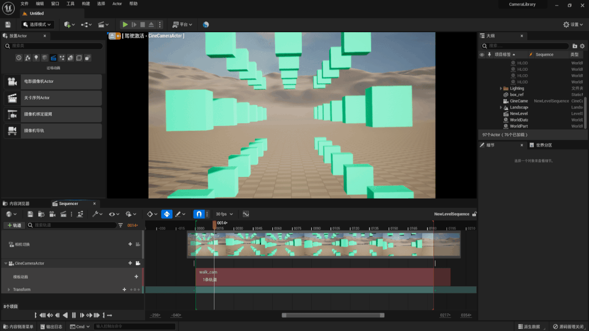Pause Sequencer playback

coord(74,315)
